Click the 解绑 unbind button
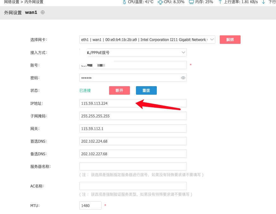This screenshot has width=276, height=214. 230,39
